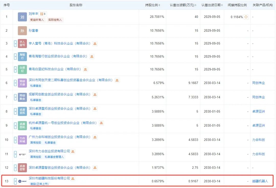Open equity chart icon beside 广州力合科城创业投资合伙企业
The height and width of the screenshot is (188, 276).
tap(95, 137)
